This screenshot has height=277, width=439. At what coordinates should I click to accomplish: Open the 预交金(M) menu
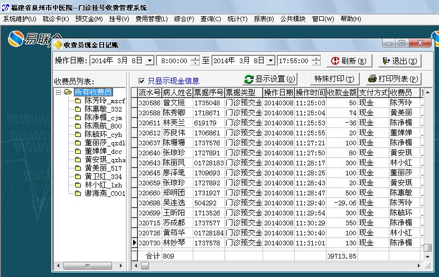tap(89, 19)
